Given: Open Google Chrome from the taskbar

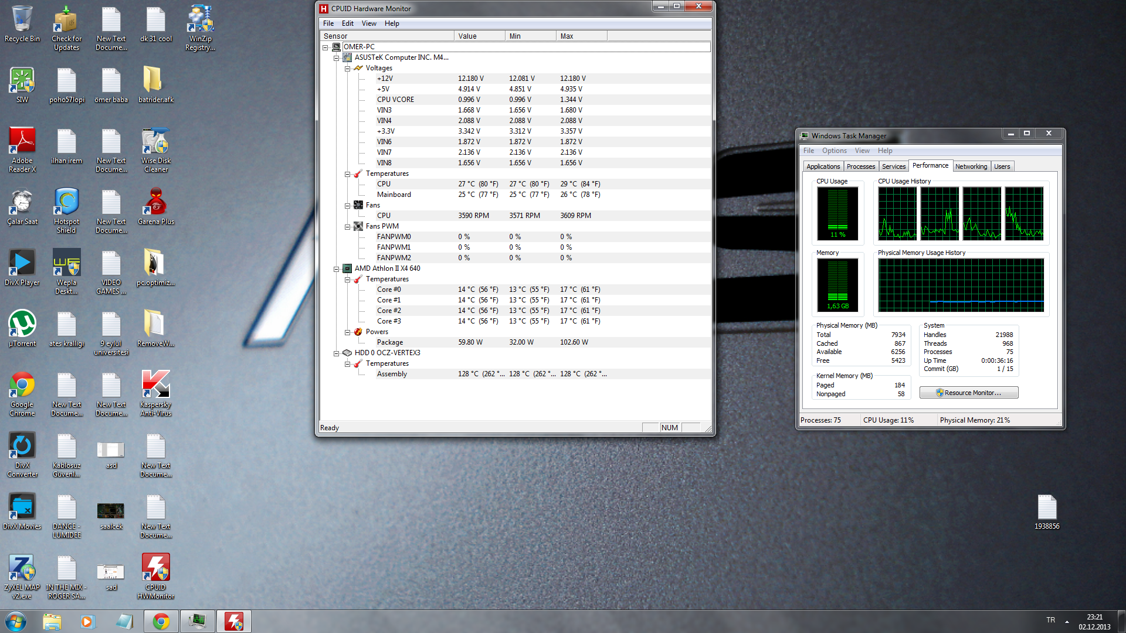Looking at the screenshot, I should 161,621.
